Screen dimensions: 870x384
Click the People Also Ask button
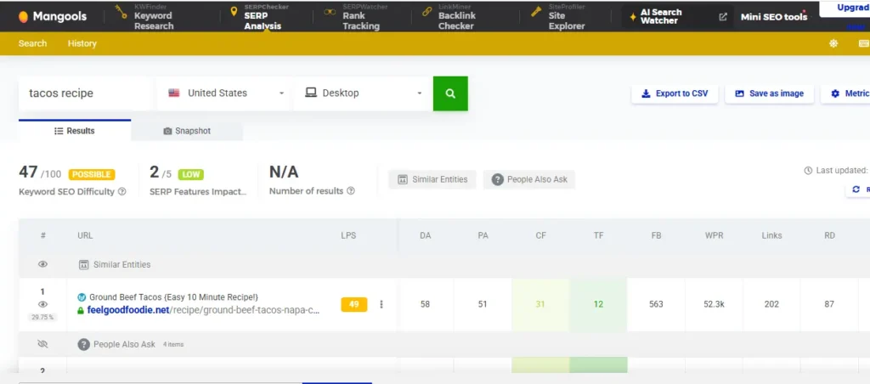click(529, 179)
